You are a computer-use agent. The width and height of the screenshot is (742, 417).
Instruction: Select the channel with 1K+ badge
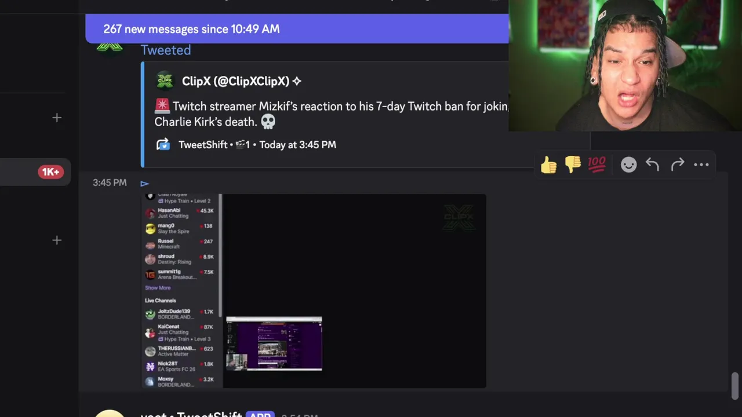35,172
